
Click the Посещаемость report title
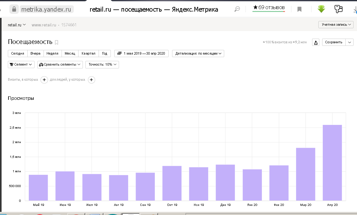click(30, 42)
